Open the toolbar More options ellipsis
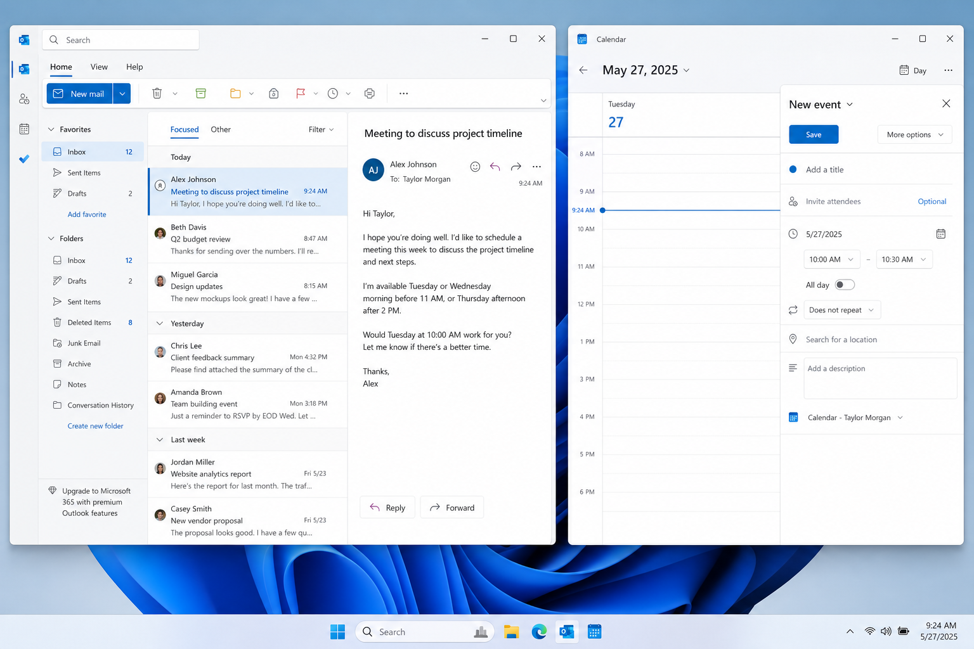 click(x=403, y=94)
